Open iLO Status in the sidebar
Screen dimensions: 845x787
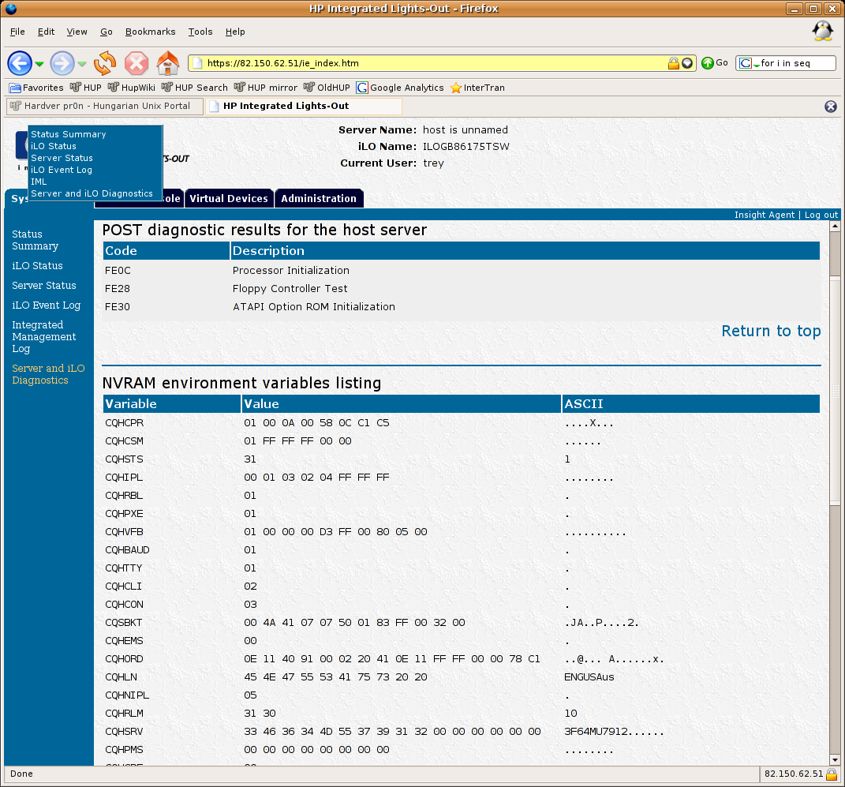coord(37,266)
